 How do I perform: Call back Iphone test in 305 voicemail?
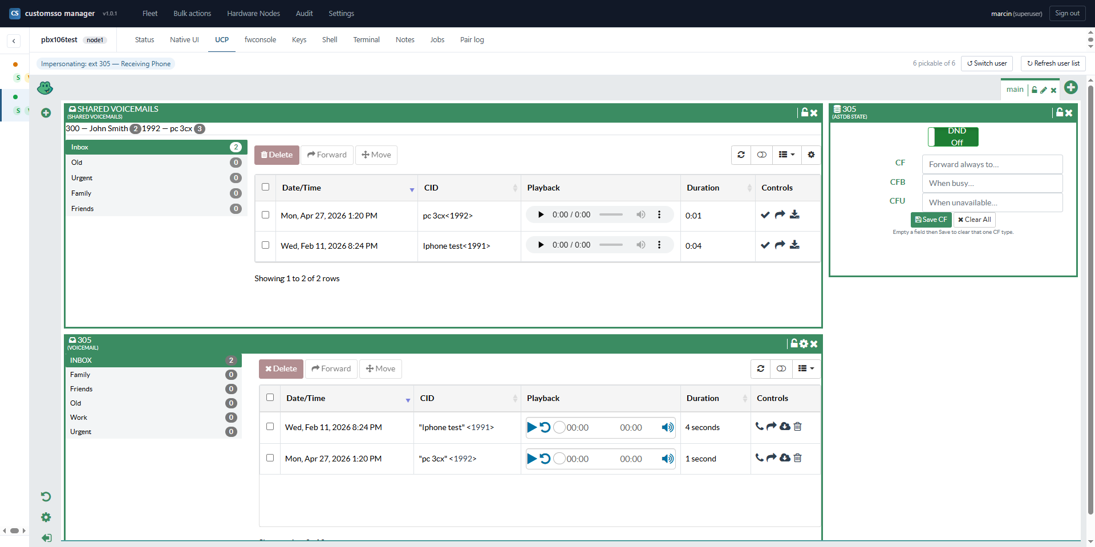coord(760,426)
